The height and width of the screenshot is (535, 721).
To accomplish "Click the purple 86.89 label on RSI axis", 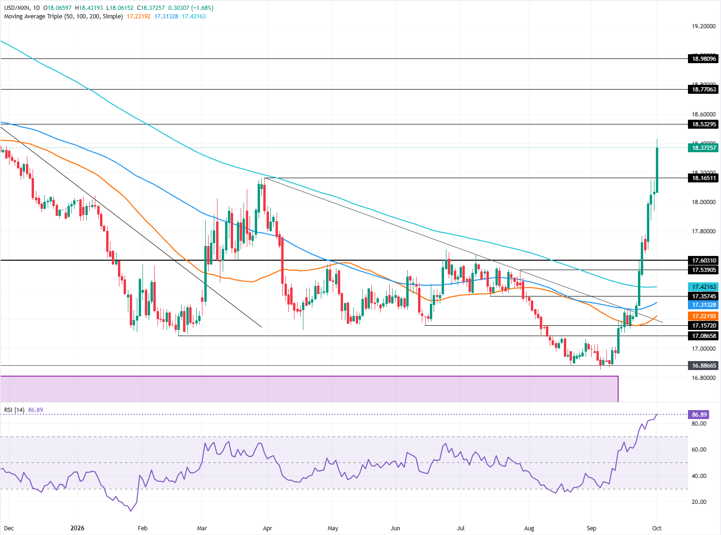I will point(699,415).
